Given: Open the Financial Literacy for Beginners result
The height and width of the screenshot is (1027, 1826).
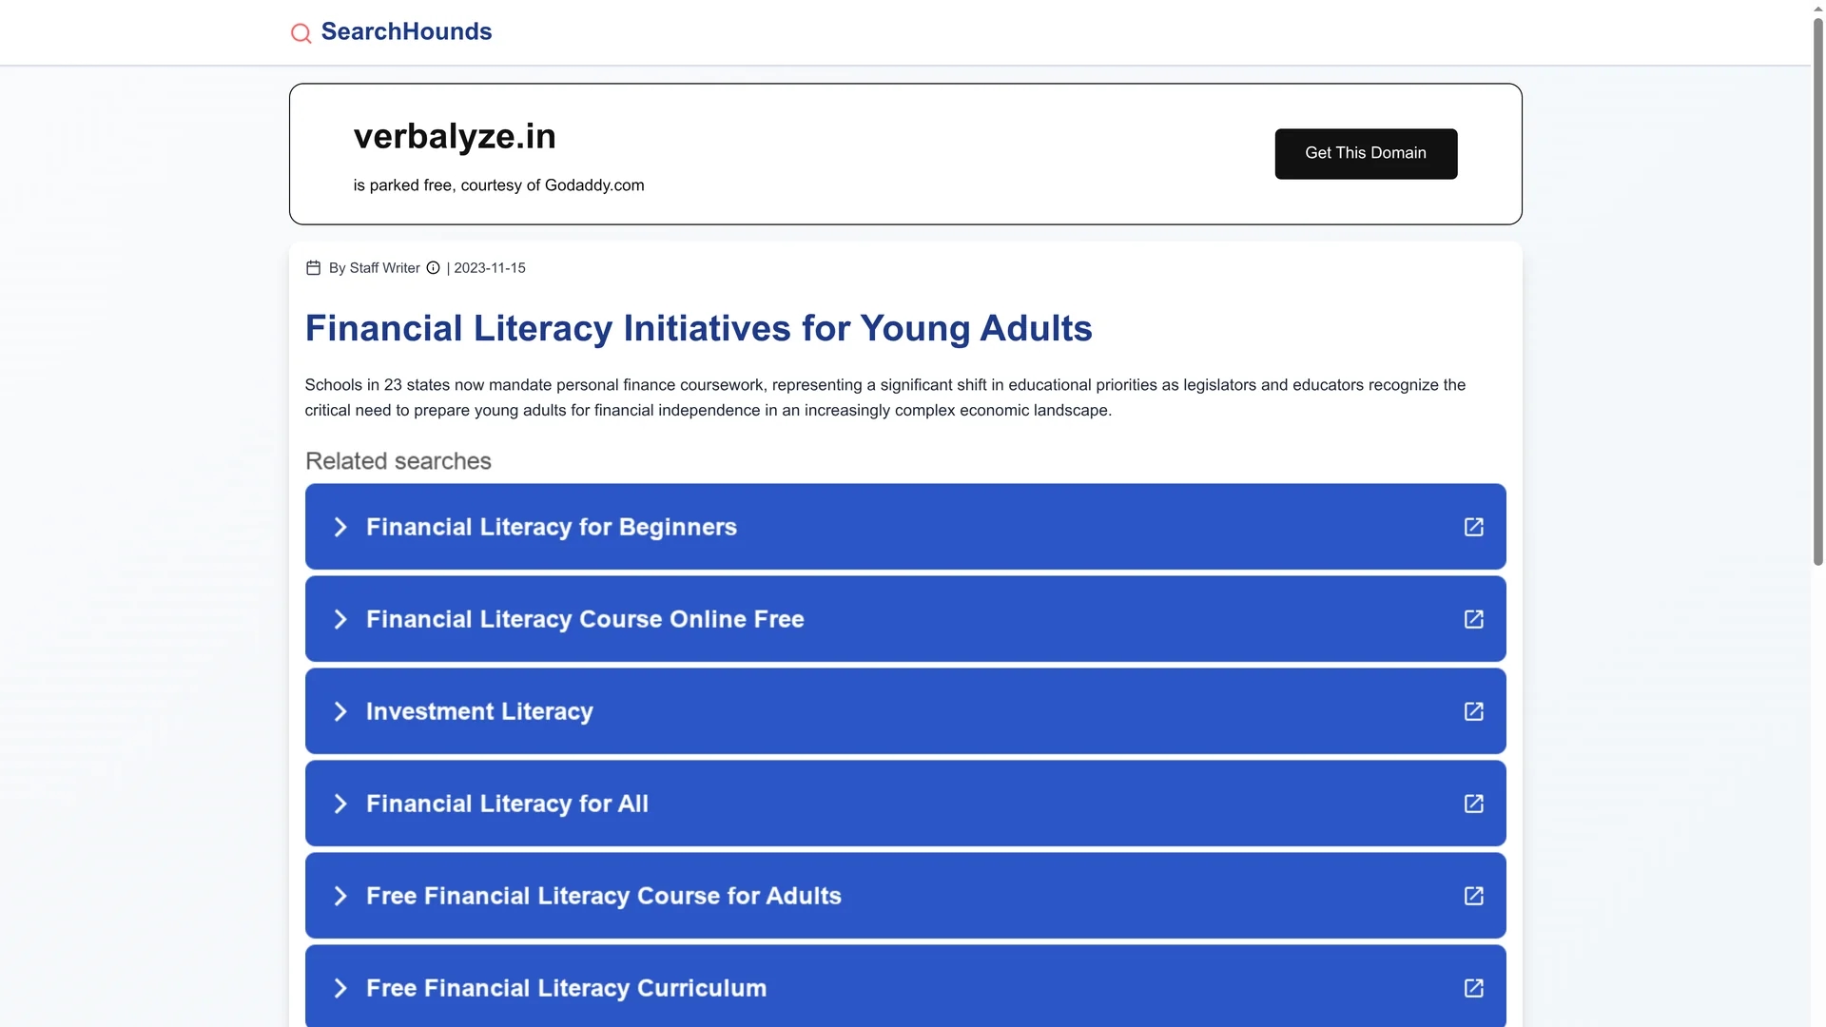Looking at the screenshot, I should coord(905,527).
